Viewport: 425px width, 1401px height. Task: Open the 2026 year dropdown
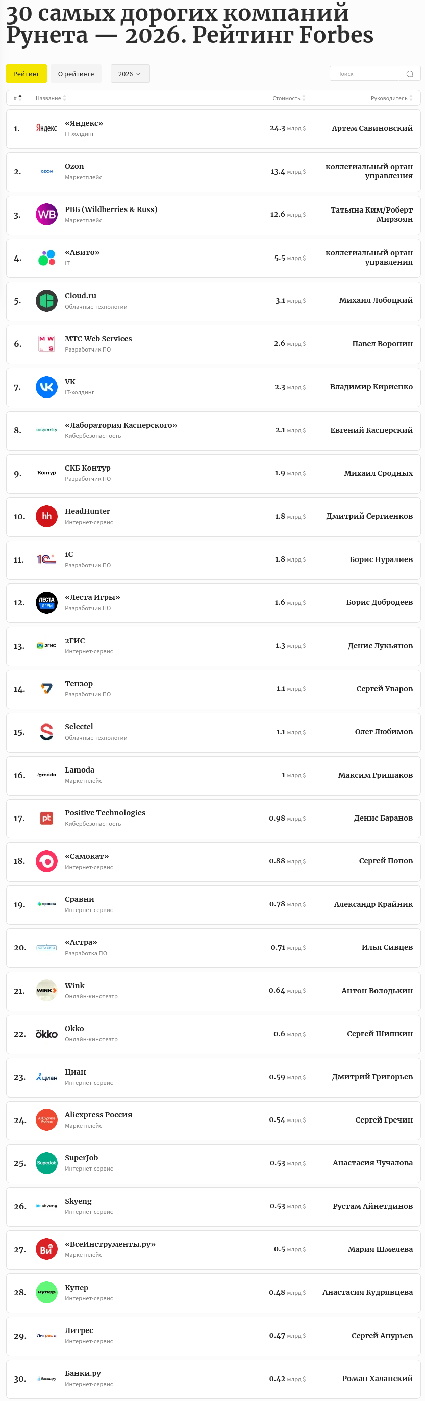130,74
